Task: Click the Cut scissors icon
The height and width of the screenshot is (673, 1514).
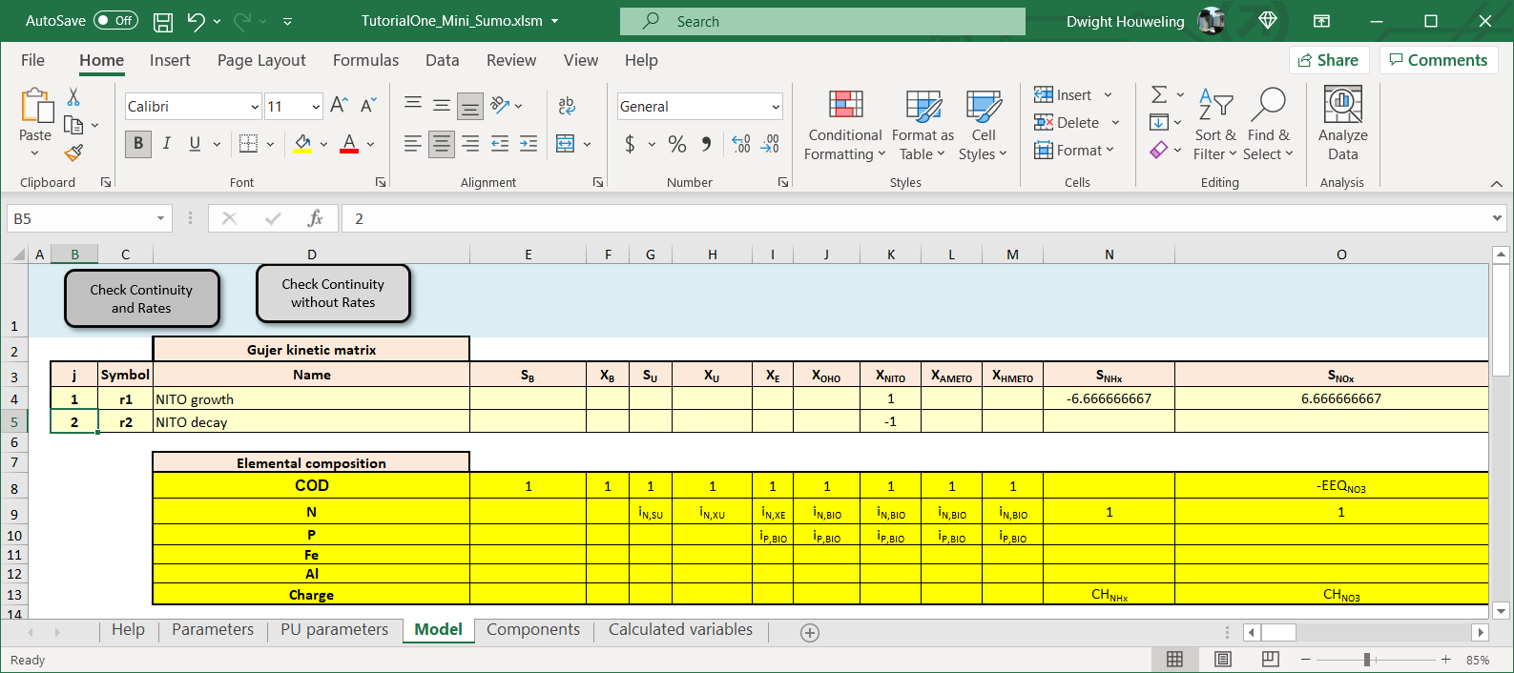Action: [73, 97]
